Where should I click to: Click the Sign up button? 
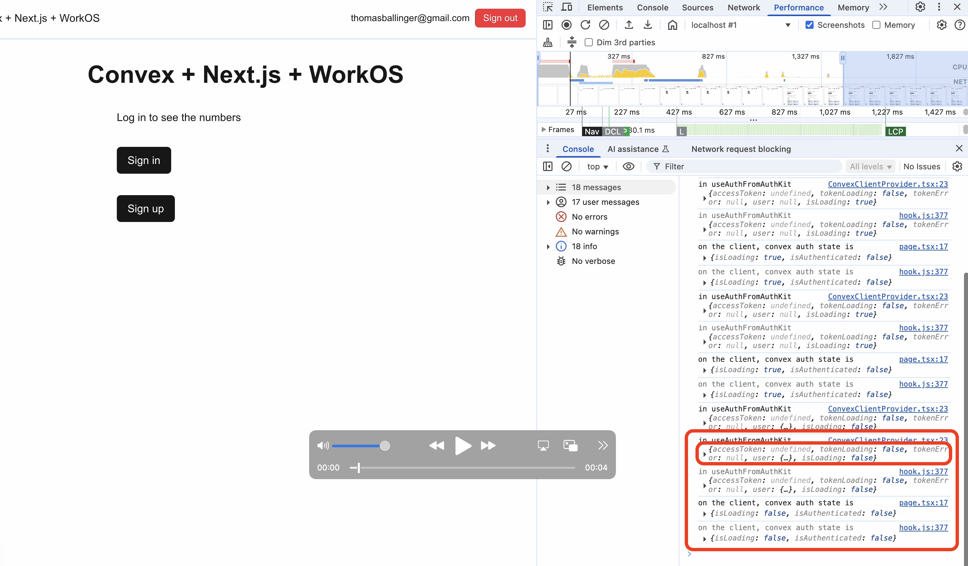tap(146, 209)
